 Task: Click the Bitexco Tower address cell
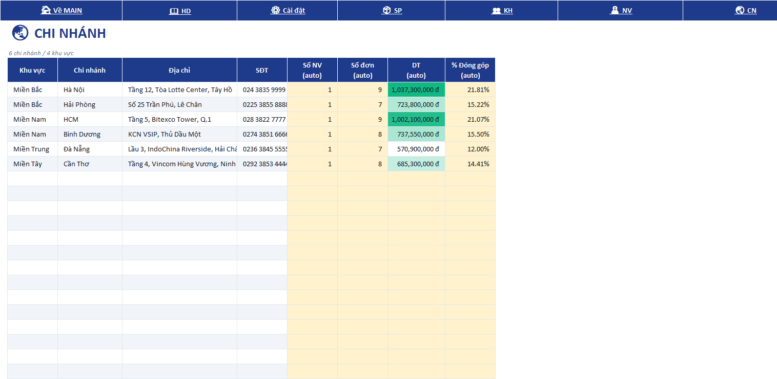click(x=179, y=119)
